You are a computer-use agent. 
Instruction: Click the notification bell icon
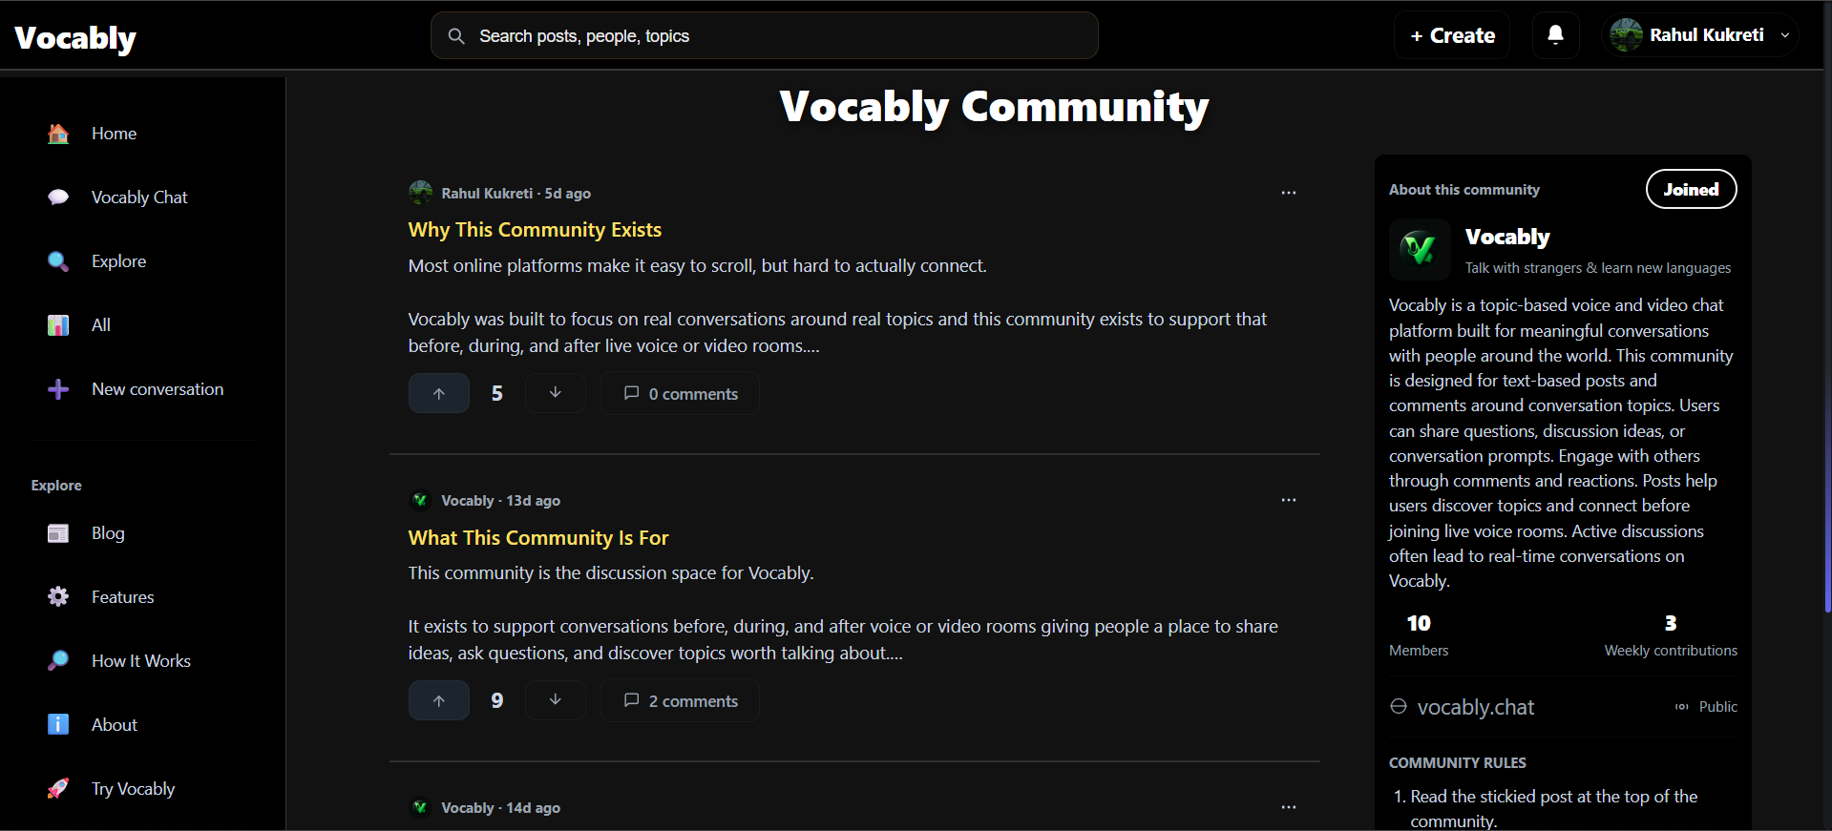pos(1555,35)
